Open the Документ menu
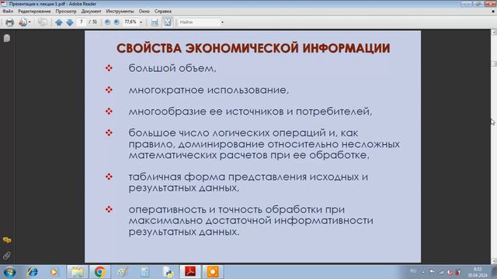 tap(92, 11)
